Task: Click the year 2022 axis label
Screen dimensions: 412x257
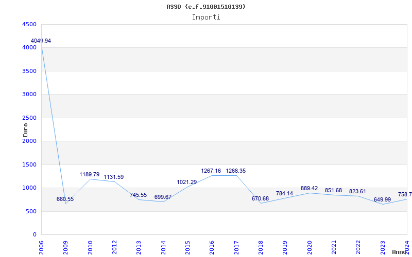Action: pos(358,248)
